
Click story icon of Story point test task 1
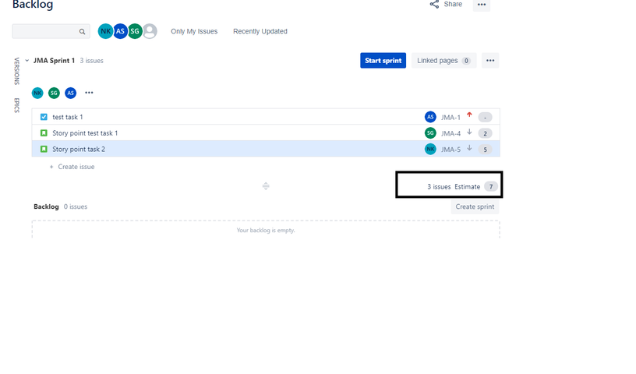[x=44, y=133]
